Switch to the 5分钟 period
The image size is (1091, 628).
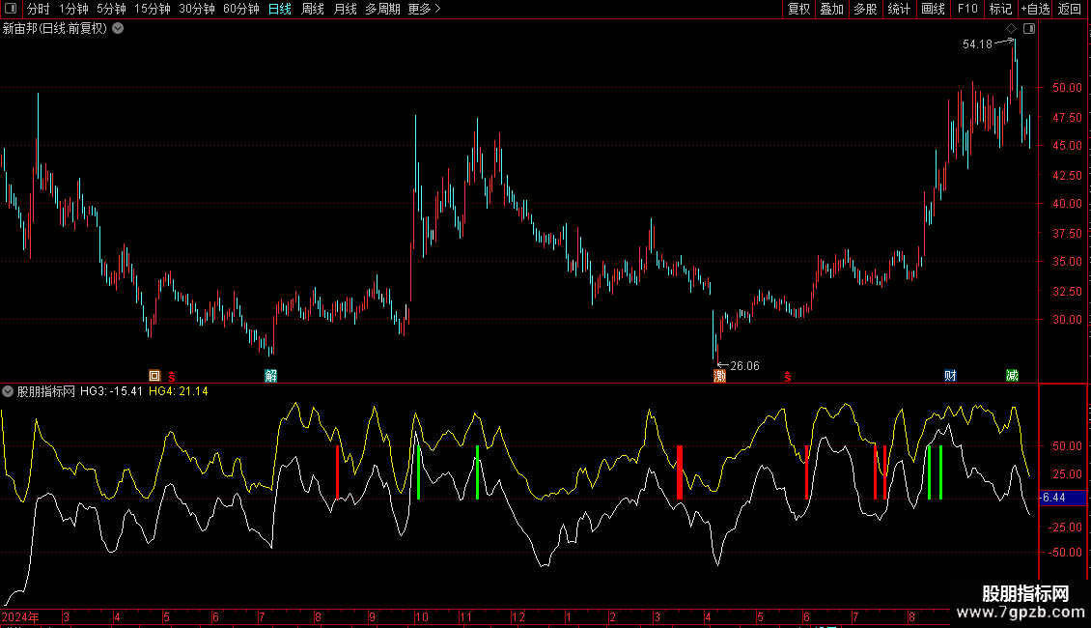pos(111,9)
